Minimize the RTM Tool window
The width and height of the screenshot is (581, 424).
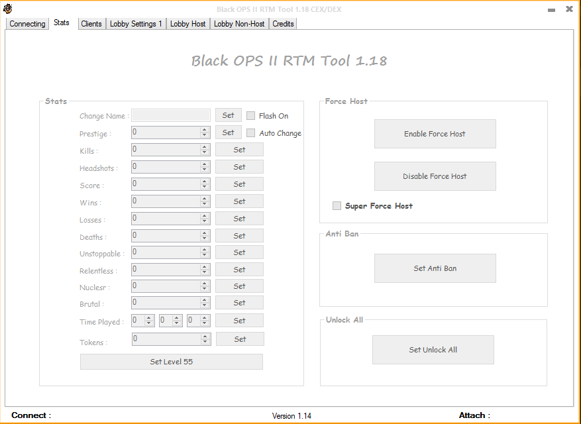tap(551, 10)
